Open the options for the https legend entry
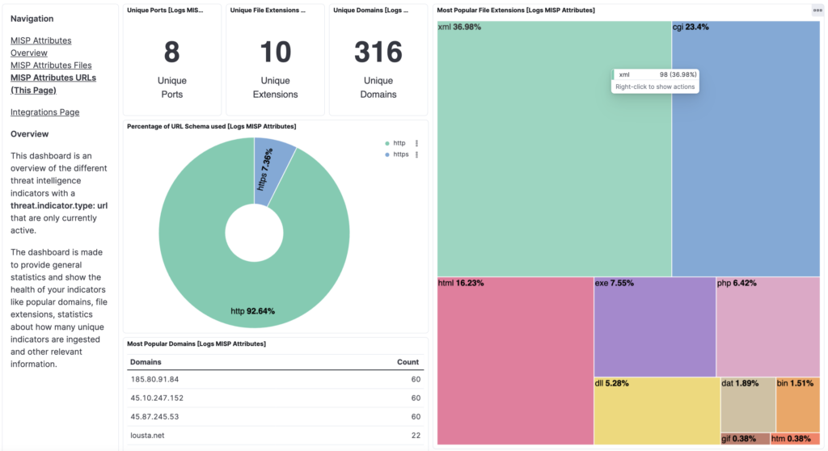This screenshot has width=828, height=451. [x=416, y=154]
